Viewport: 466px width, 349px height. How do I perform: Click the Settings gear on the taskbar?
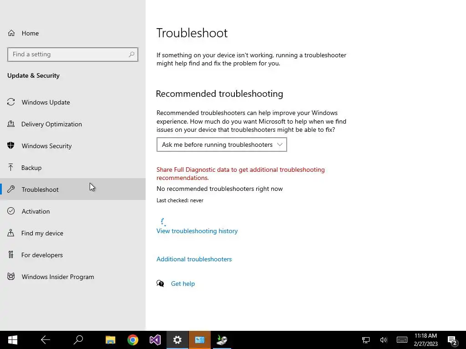coord(177,340)
